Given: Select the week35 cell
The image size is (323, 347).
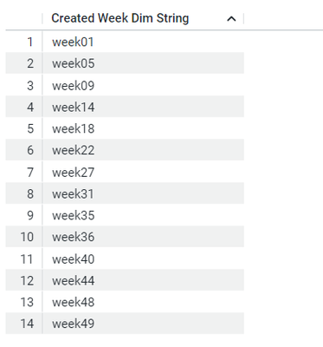Looking at the screenshot, I should click(x=143, y=215).
